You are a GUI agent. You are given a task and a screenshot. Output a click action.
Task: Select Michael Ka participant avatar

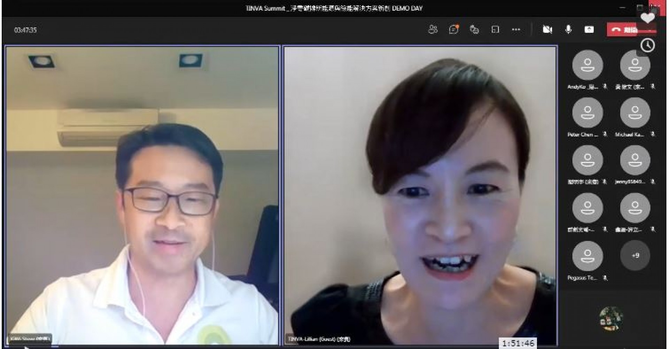635,113
